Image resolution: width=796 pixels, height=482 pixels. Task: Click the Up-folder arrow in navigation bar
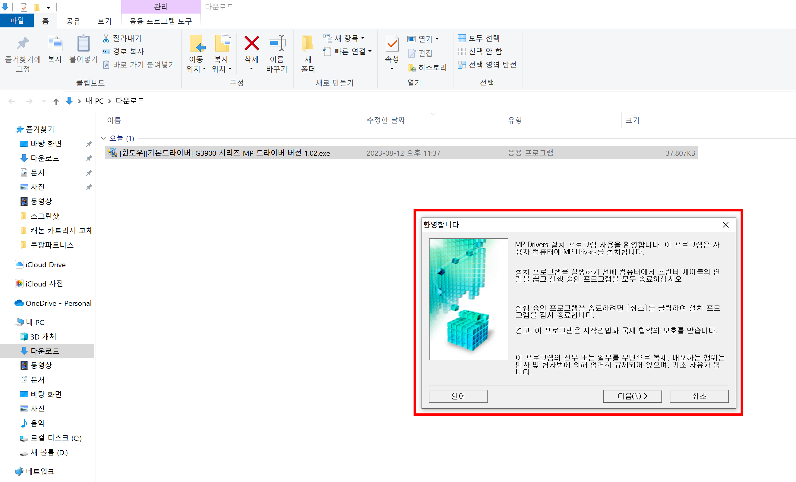point(56,102)
